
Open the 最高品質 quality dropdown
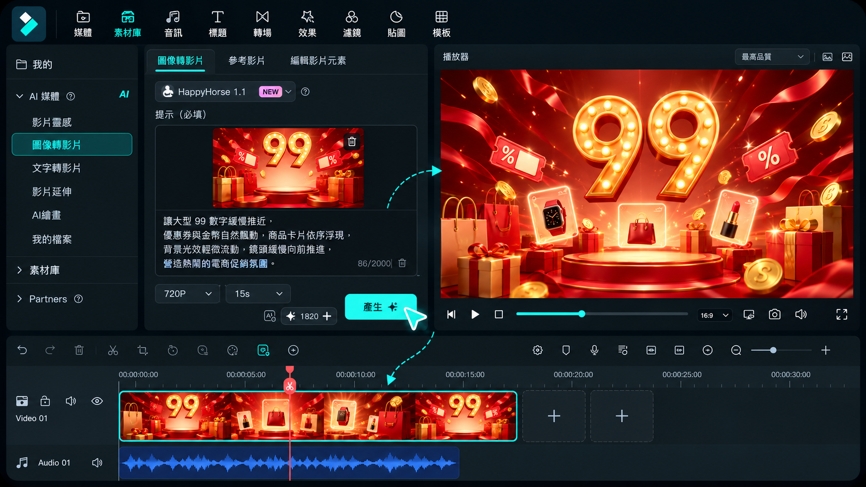point(772,56)
